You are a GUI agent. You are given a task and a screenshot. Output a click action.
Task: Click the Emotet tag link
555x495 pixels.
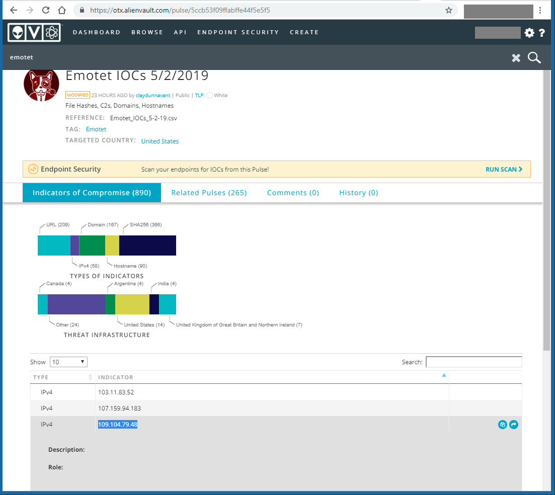(x=96, y=129)
